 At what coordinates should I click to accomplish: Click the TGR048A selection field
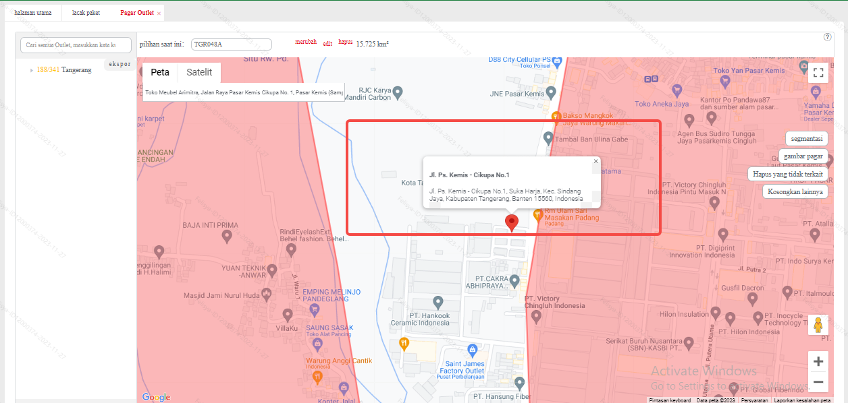click(x=232, y=44)
